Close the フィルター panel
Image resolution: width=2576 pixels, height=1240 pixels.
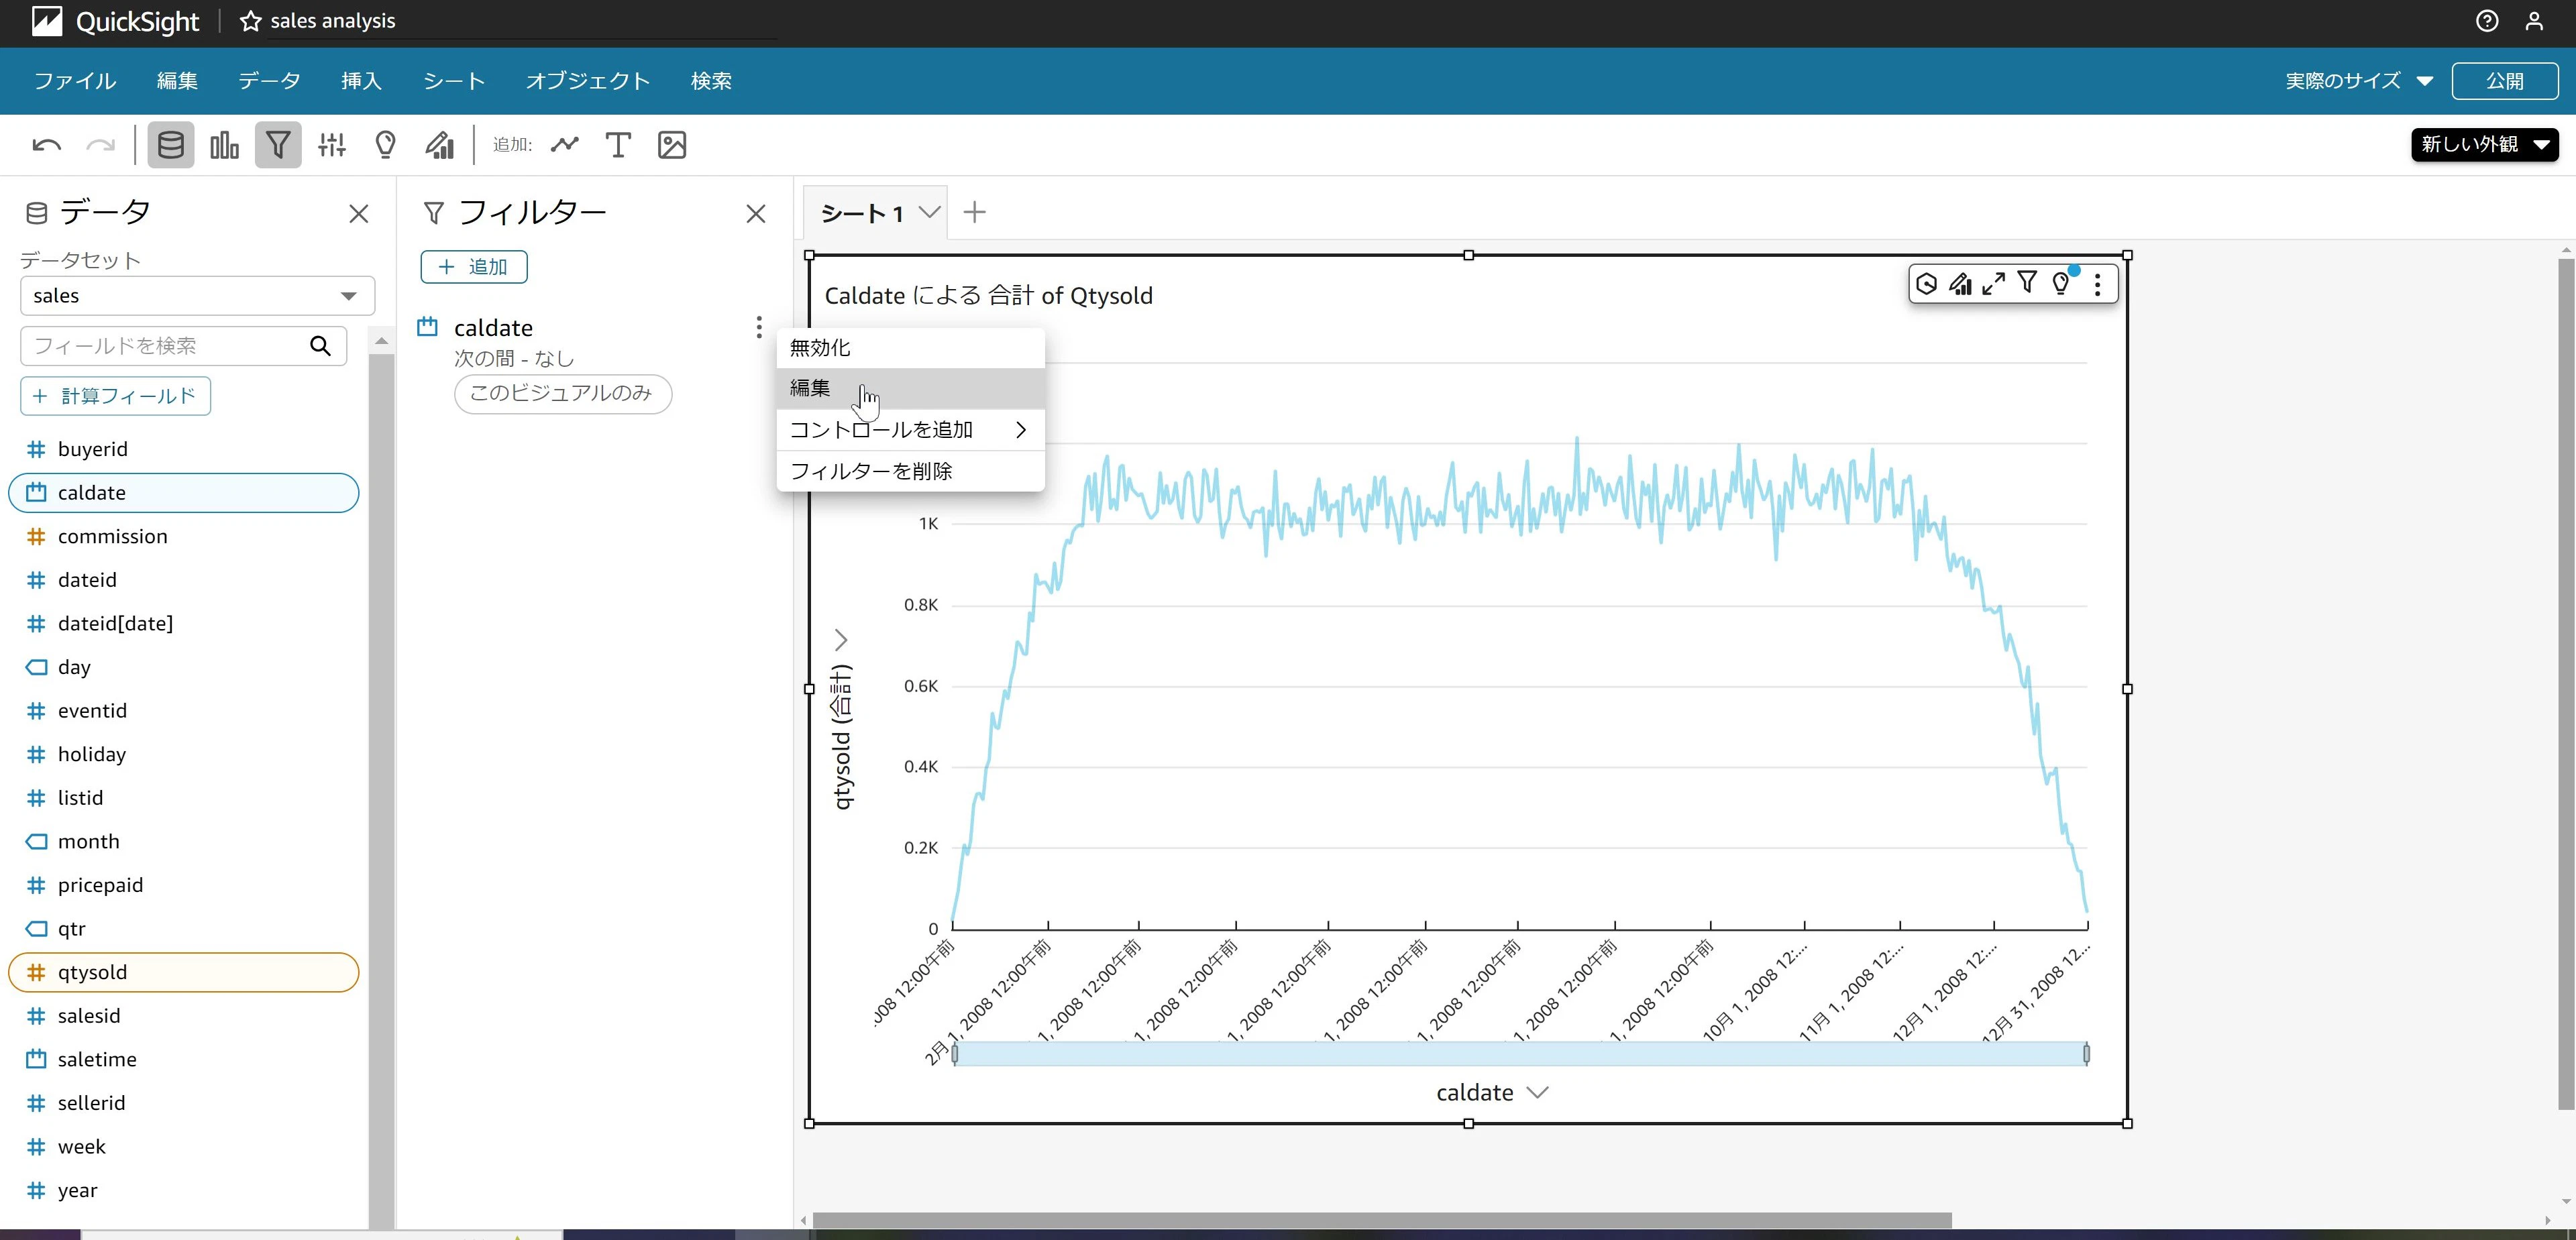pos(756,214)
